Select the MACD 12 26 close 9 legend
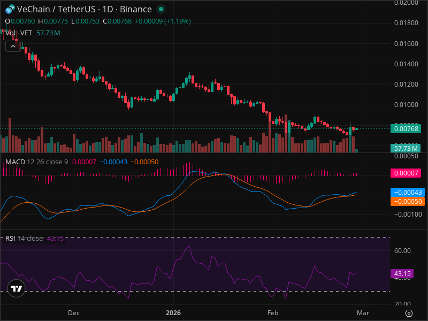Image resolution: width=428 pixels, height=321 pixels. (37, 162)
